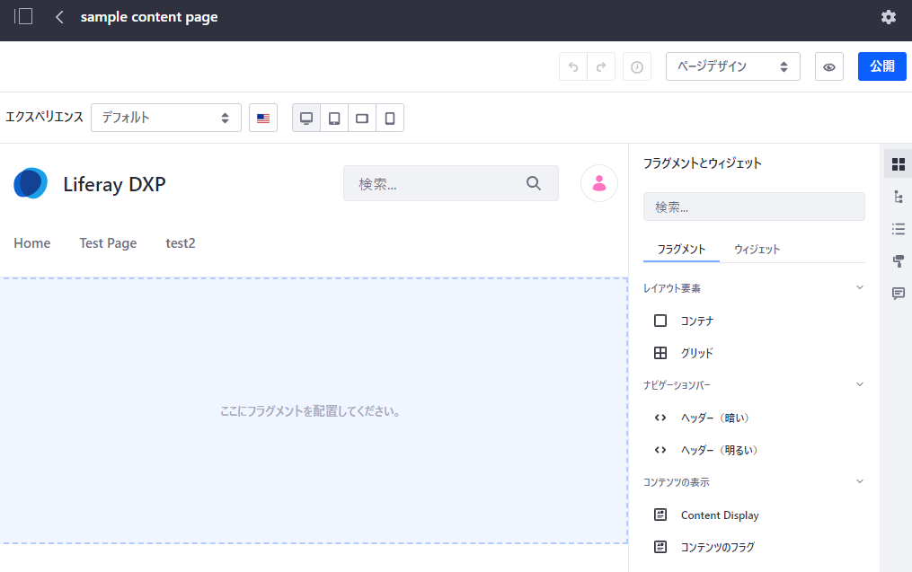The height and width of the screenshot is (572, 912).
Task: Open the ページデザイン mode dropdown
Action: pyautogui.click(x=732, y=66)
